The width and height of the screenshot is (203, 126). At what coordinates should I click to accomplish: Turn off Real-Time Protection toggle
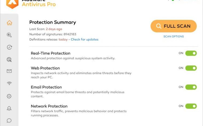(x=191, y=53)
